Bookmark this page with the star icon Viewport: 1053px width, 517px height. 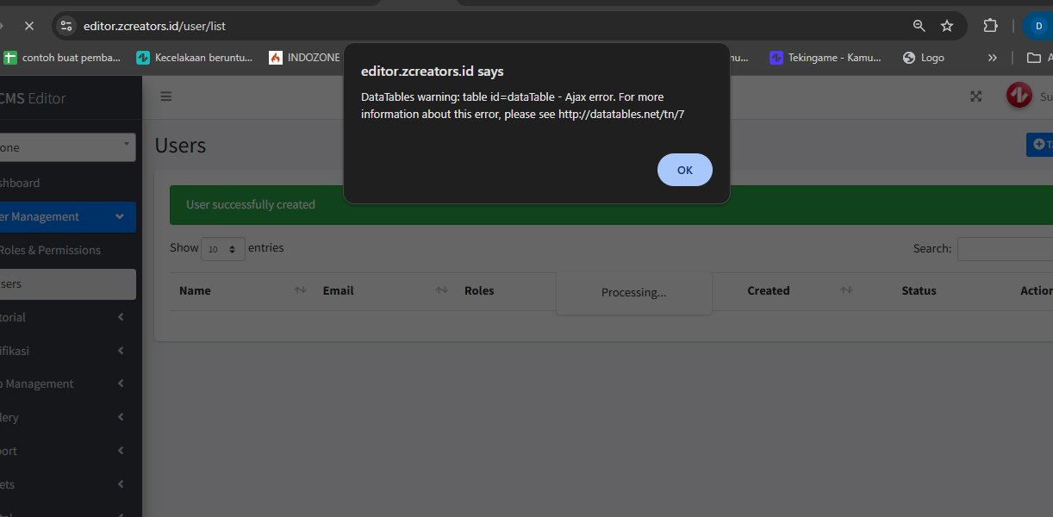pyautogui.click(x=947, y=26)
